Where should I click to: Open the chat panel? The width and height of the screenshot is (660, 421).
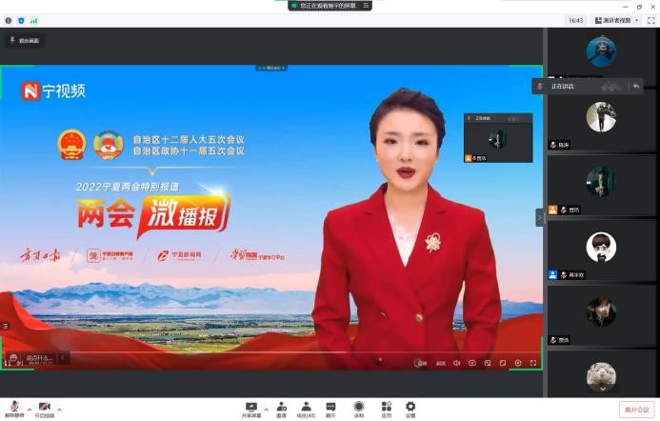(x=330, y=407)
